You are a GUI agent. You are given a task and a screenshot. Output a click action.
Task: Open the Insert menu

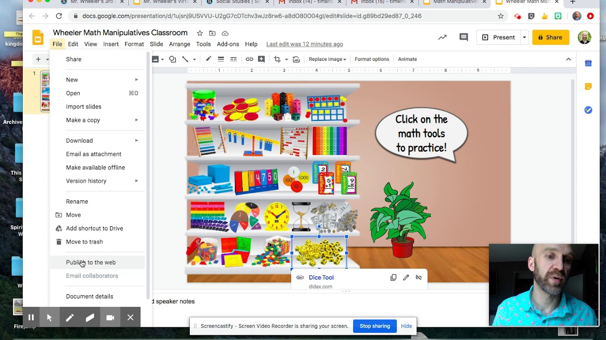coord(111,44)
